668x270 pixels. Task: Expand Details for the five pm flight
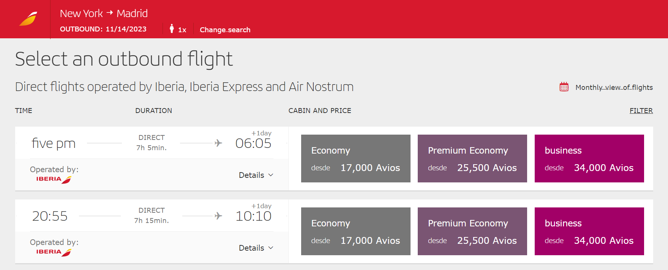coord(256,175)
